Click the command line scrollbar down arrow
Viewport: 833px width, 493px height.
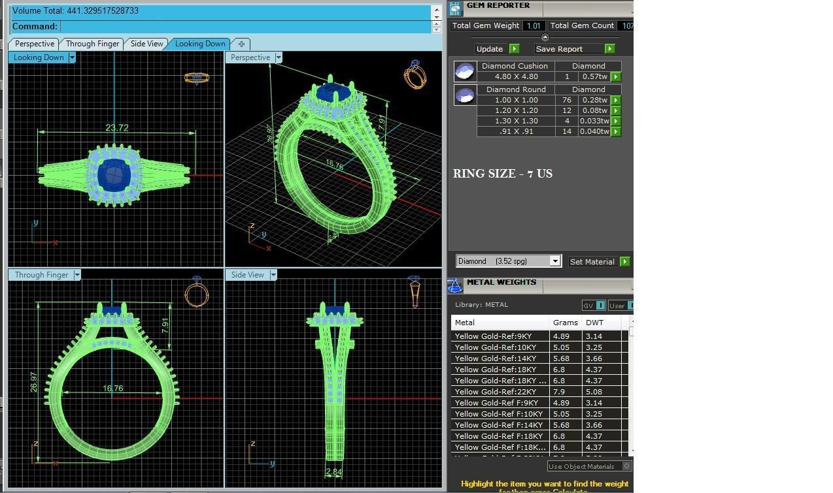(x=436, y=29)
